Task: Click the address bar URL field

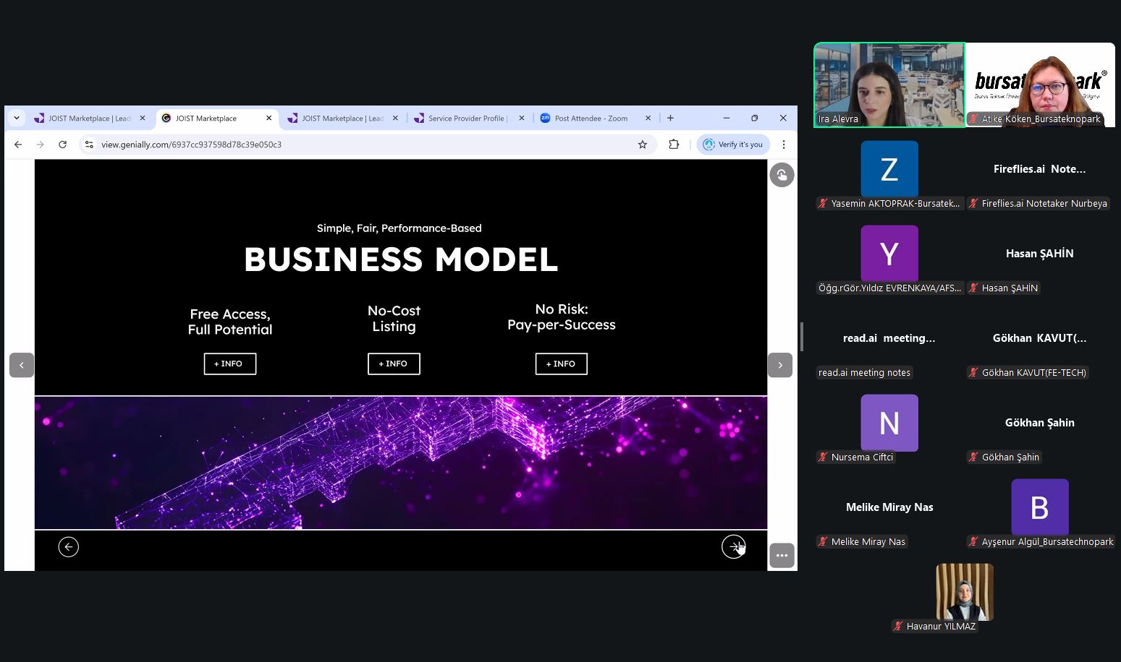Action: coord(362,145)
